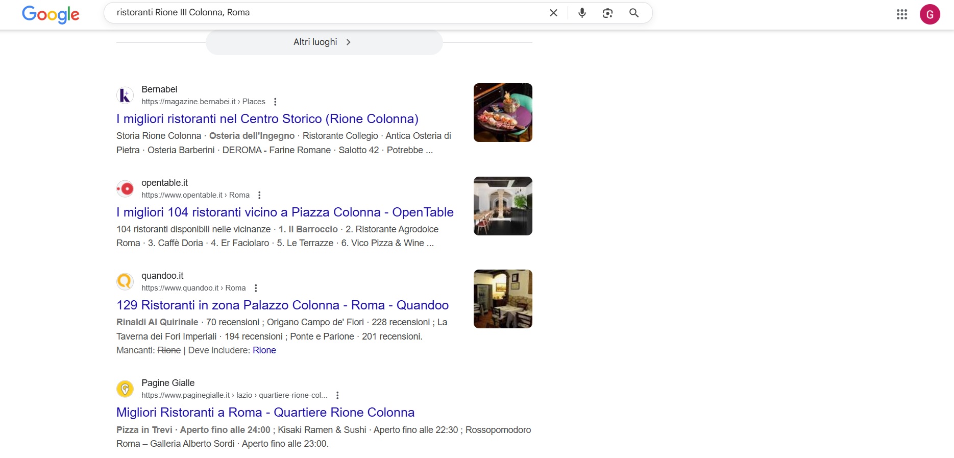Click Rinaldi Al Quirinale snippet text
Viewport: 954px width, 458px height.
(157, 322)
